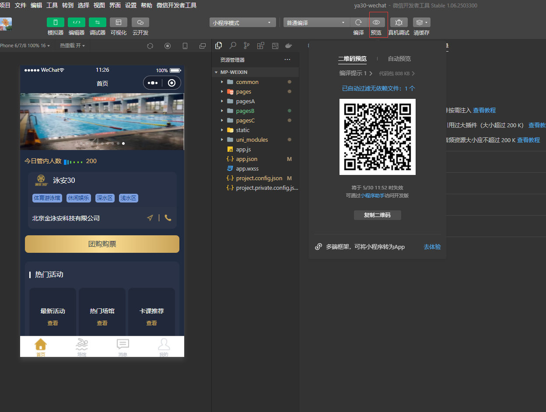
Task: Open the app.json file
Action: point(255,159)
